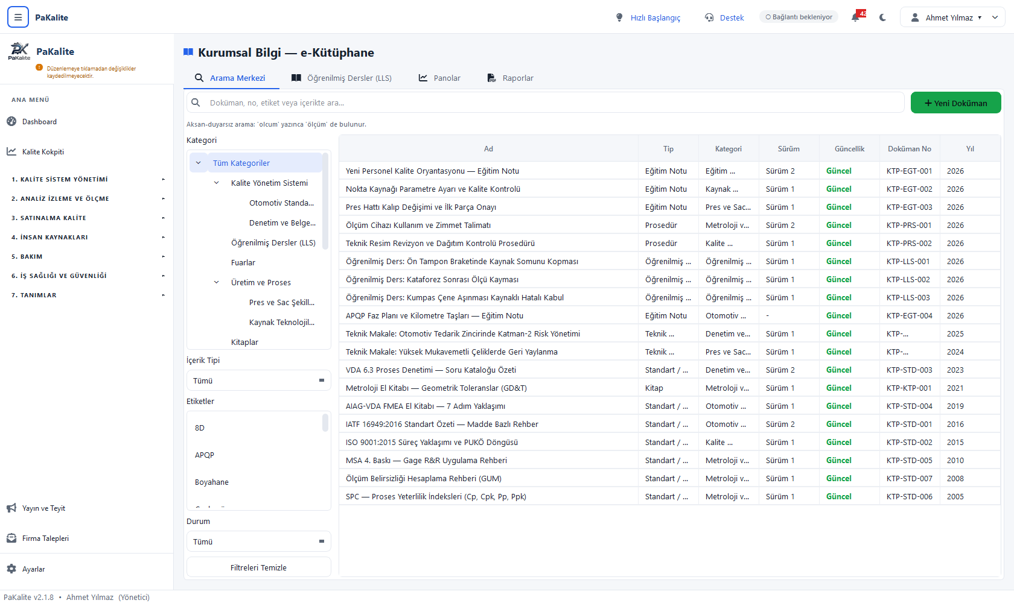Open Metroloji El Kitabı document row
1014x603 pixels.
[670, 388]
